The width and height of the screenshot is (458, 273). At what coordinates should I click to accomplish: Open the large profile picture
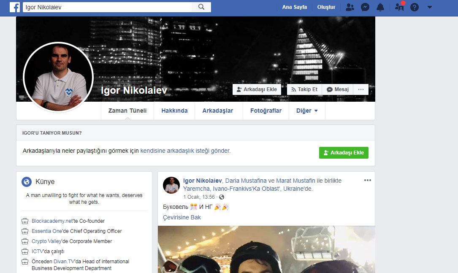pyautogui.click(x=58, y=77)
